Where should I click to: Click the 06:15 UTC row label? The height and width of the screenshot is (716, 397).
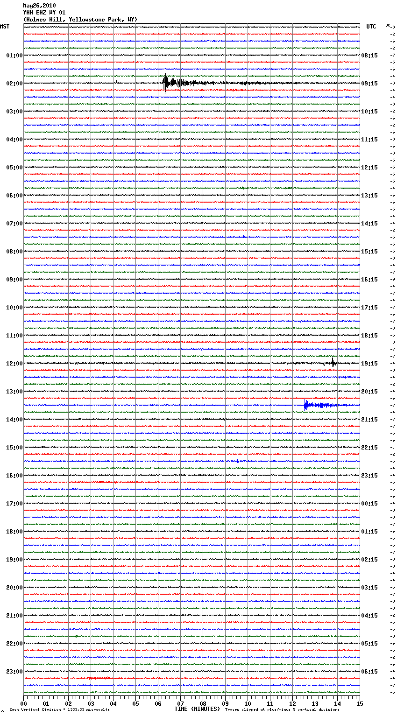click(x=369, y=672)
